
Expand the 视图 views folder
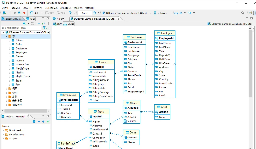(x=7, y=89)
